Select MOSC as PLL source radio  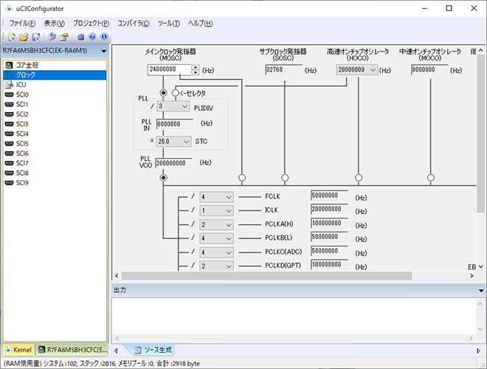click(x=163, y=93)
